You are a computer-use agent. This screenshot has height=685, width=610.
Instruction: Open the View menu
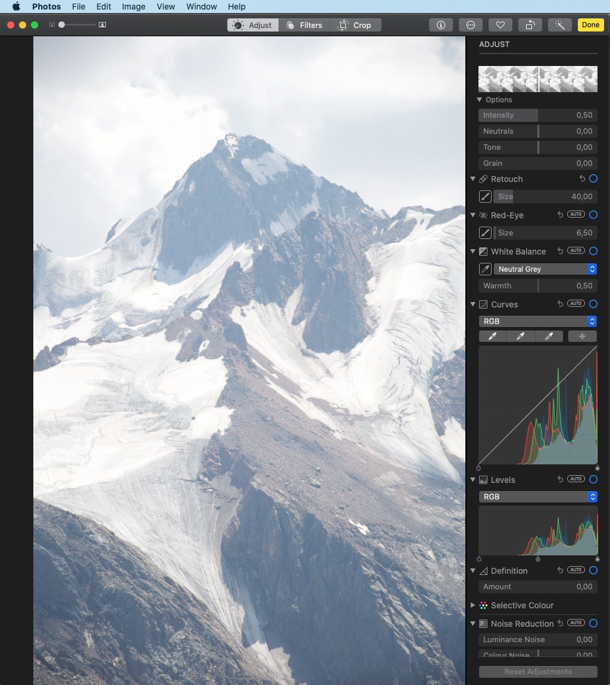(165, 7)
